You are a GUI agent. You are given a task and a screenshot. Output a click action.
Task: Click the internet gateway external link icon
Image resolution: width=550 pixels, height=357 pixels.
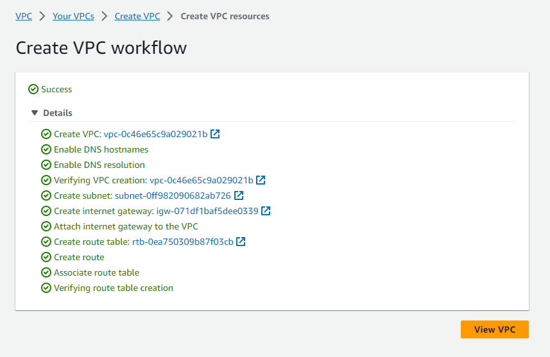coord(266,211)
